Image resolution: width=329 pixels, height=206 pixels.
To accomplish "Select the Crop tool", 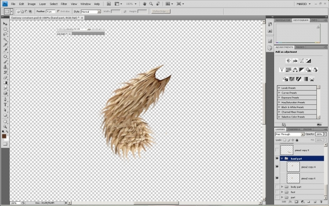I will pyautogui.click(x=5, y=45).
